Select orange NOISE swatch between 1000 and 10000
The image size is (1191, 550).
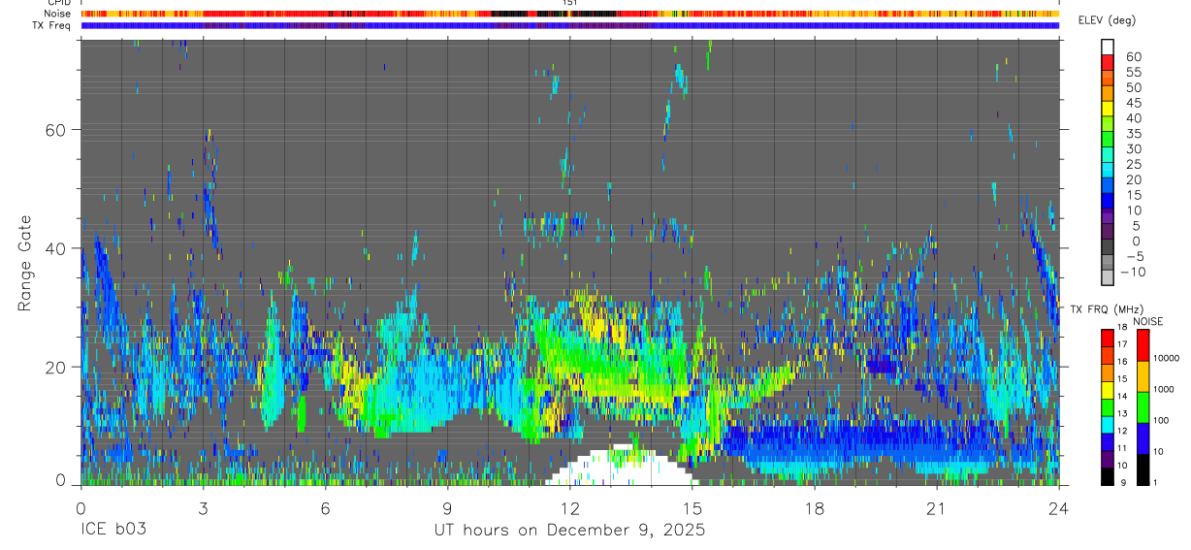pos(1143,375)
